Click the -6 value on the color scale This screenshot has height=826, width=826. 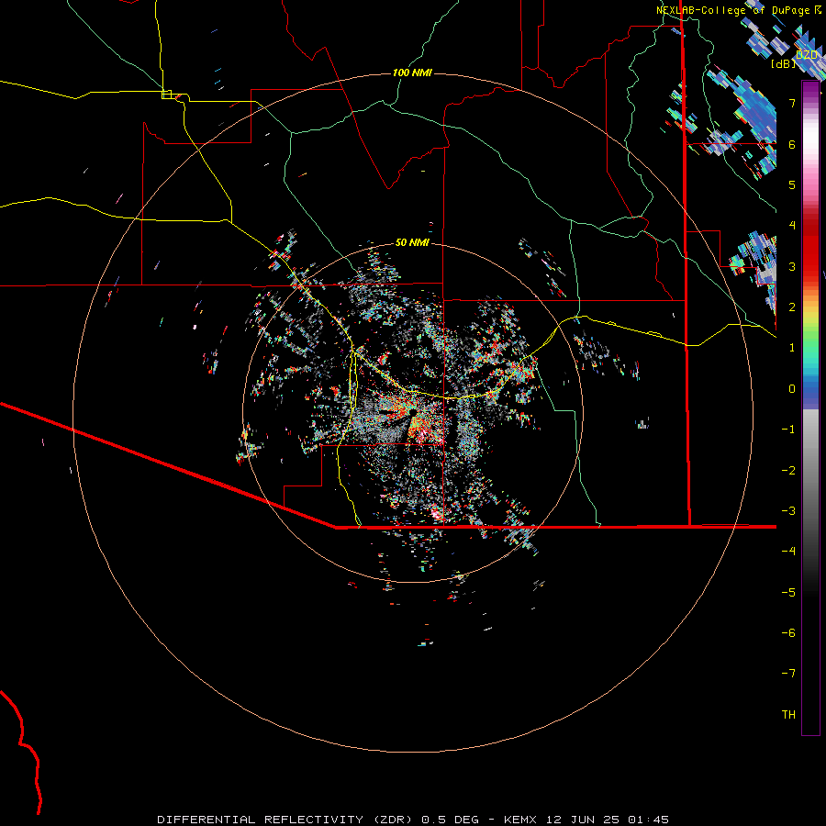pos(788,633)
